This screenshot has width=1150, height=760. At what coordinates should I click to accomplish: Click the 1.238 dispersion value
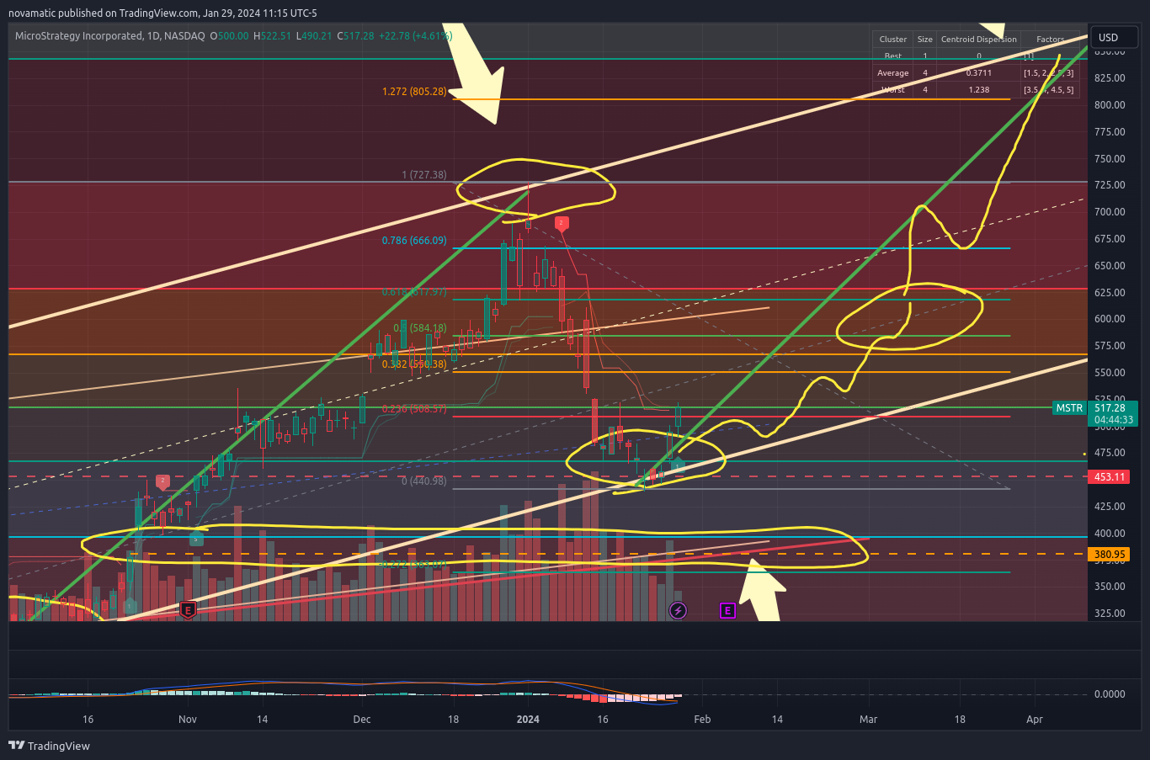(x=978, y=90)
